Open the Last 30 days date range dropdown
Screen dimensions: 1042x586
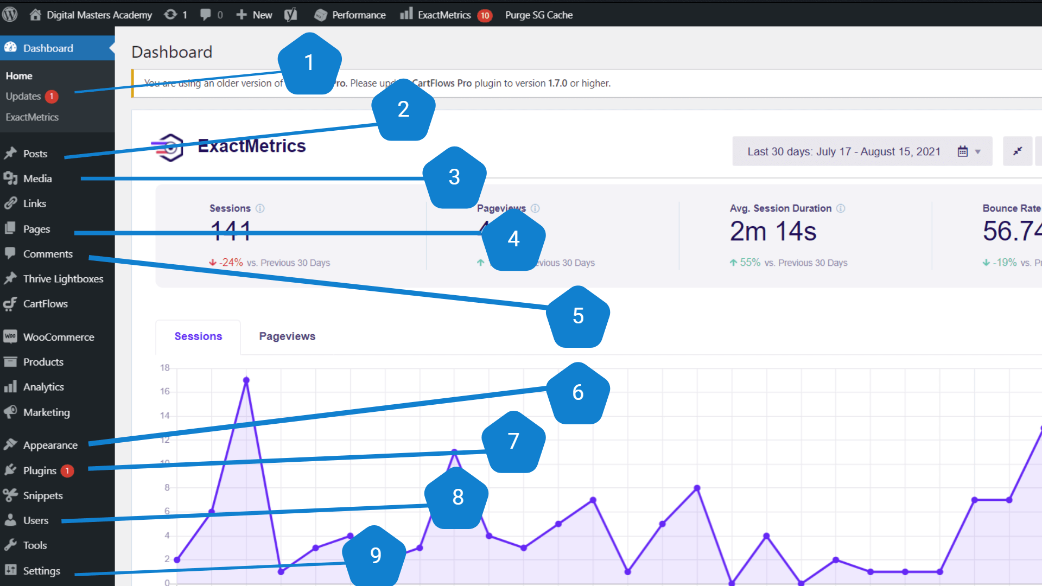(862, 151)
